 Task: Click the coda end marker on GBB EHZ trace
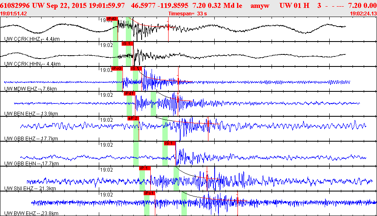pos(208,124)
